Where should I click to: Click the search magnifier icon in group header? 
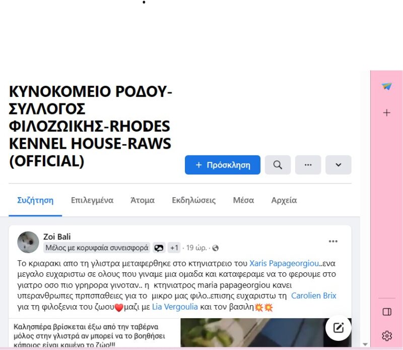coord(278,165)
